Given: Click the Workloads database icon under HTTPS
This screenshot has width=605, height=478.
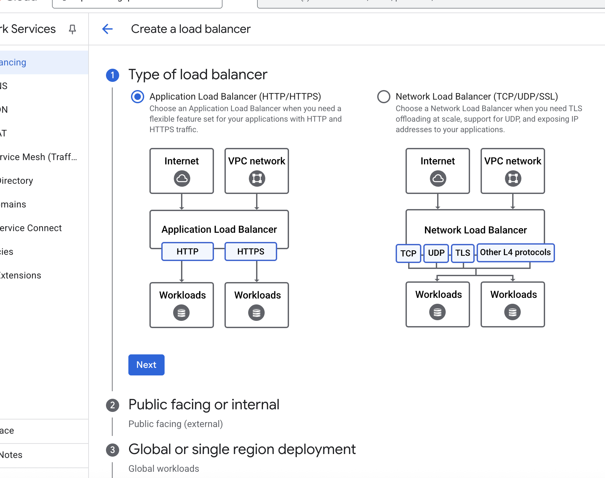Looking at the screenshot, I should click(x=256, y=313).
